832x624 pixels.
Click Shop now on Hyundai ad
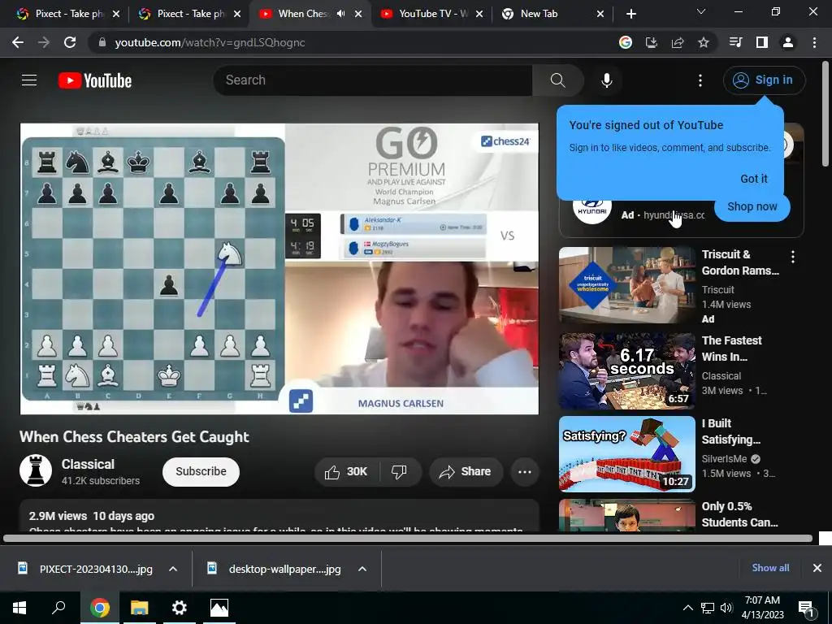coord(752,206)
